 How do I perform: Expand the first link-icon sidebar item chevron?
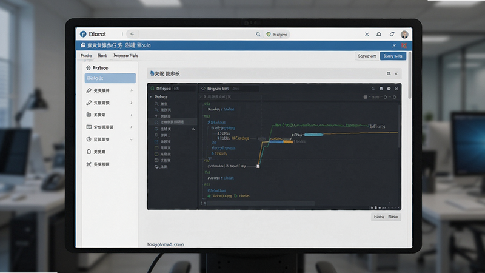tap(132, 90)
